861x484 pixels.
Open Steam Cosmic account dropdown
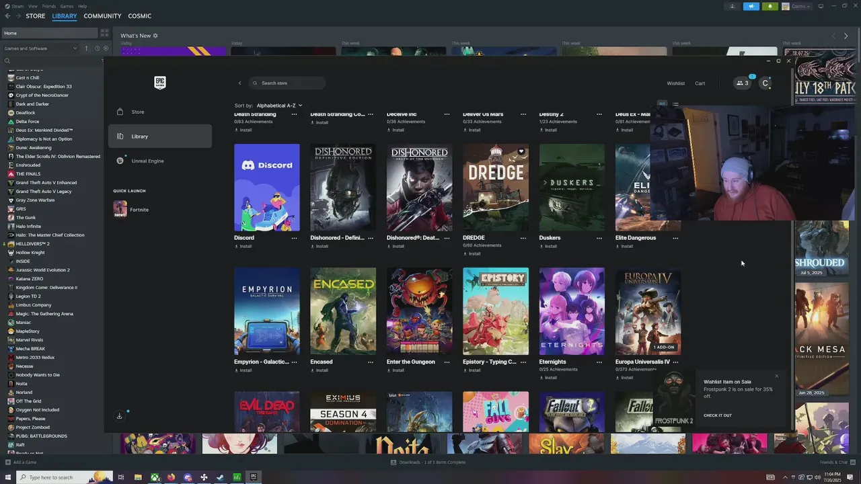796,6
